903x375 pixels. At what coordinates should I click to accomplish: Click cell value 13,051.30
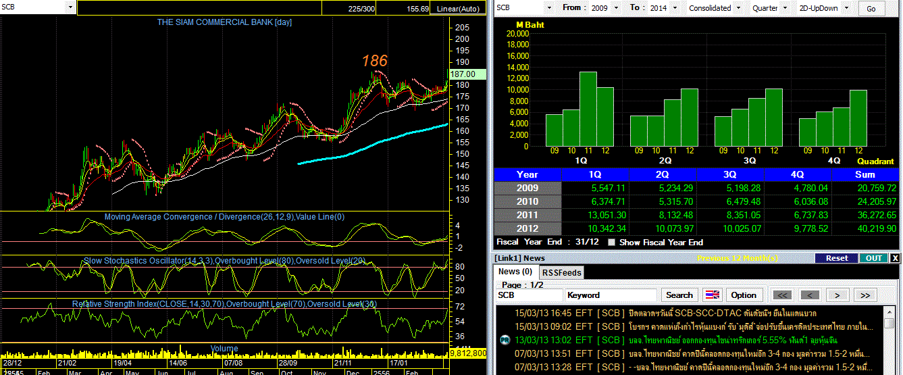pos(607,215)
